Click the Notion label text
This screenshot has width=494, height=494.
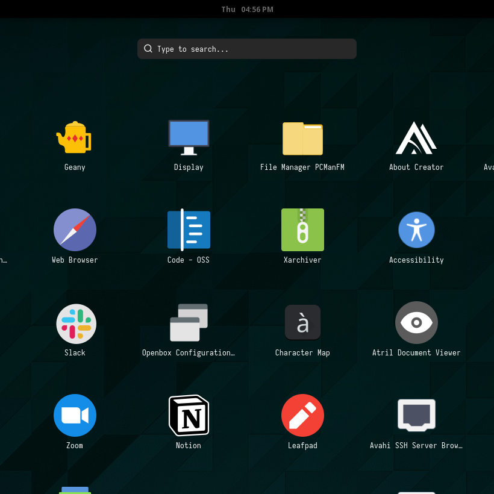pyautogui.click(x=189, y=445)
